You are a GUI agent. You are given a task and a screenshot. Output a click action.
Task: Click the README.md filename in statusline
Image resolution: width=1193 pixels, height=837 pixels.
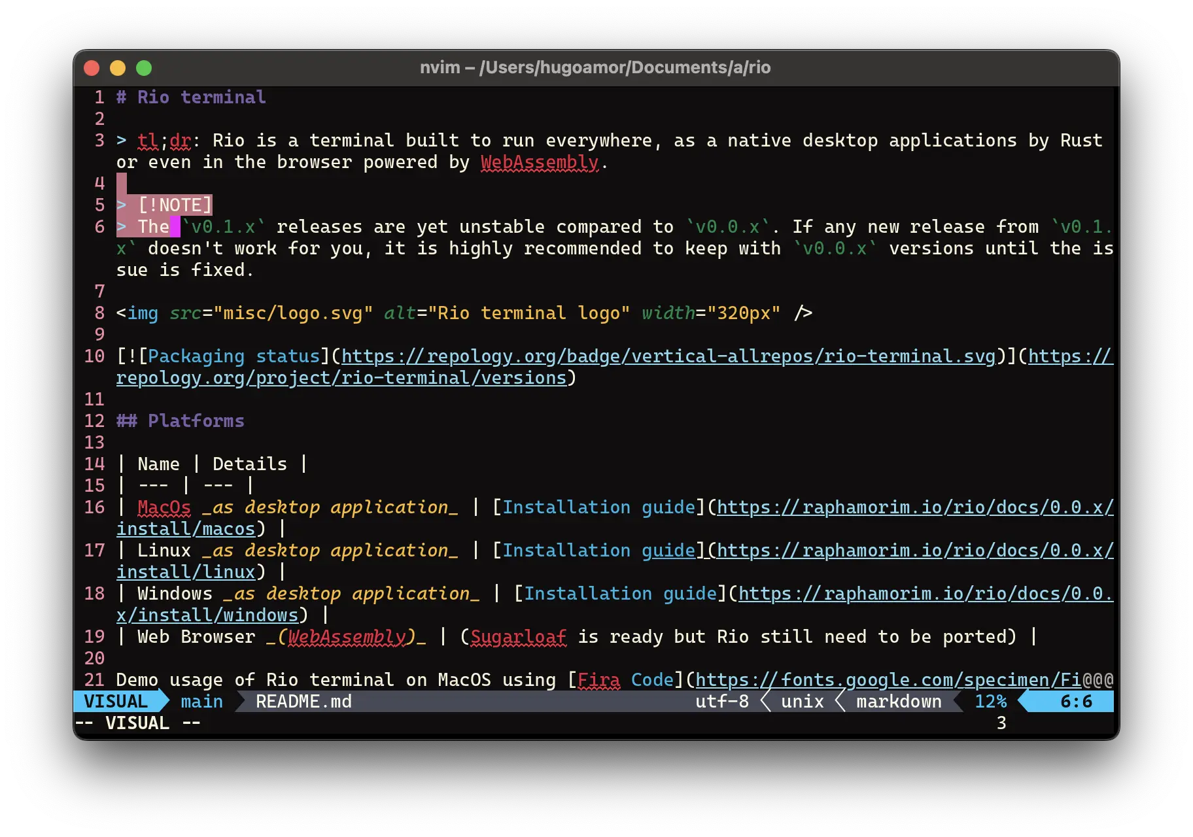tap(303, 702)
